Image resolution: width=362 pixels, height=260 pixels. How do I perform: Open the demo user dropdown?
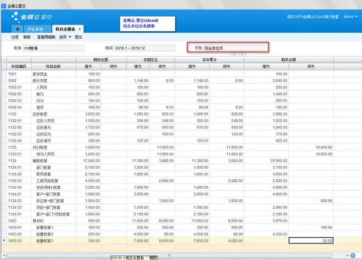[350, 17]
